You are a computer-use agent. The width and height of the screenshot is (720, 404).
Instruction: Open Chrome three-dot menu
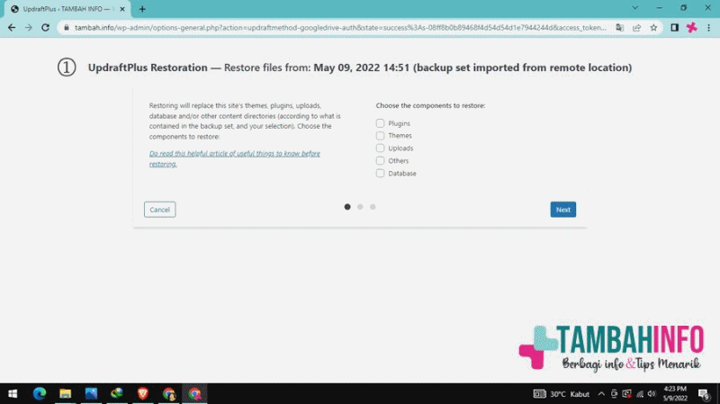pos(708,28)
